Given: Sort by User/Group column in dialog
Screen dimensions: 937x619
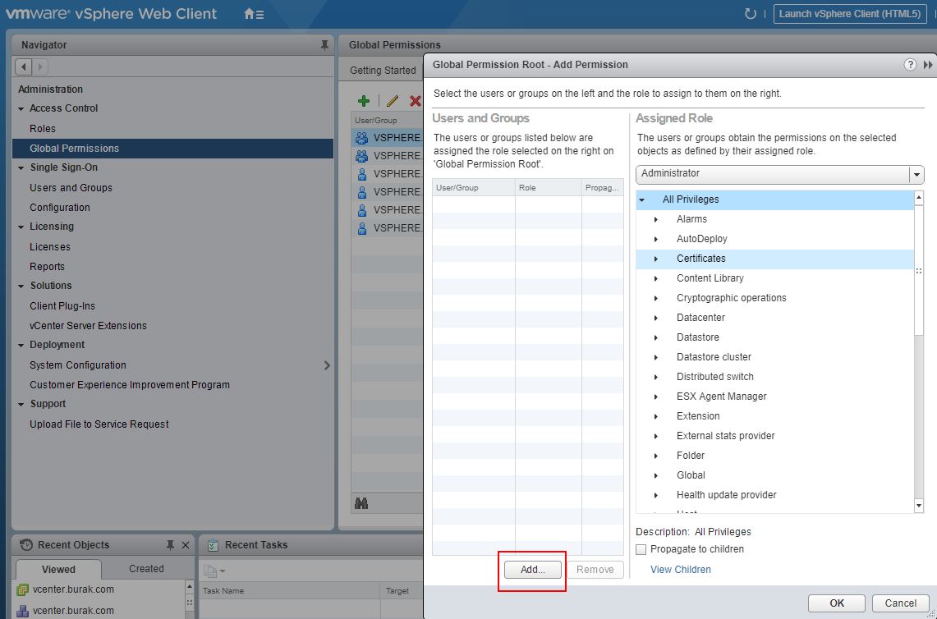Looking at the screenshot, I should [474, 188].
